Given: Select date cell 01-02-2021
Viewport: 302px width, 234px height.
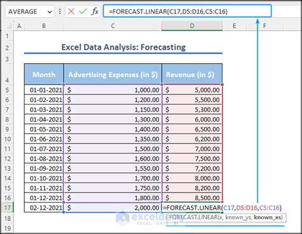Looking at the screenshot, I should 44,99.
